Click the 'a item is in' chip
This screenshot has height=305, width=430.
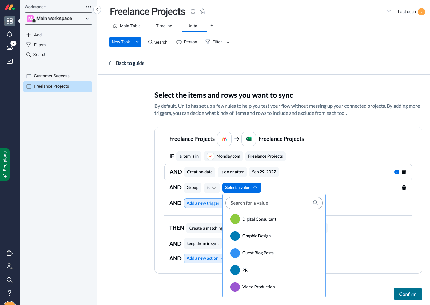click(x=189, y=156)
